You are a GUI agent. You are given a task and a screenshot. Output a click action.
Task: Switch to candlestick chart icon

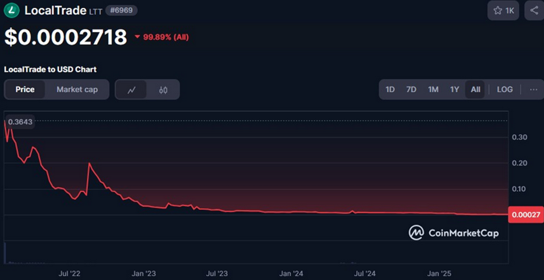click(x=163, y=90)
